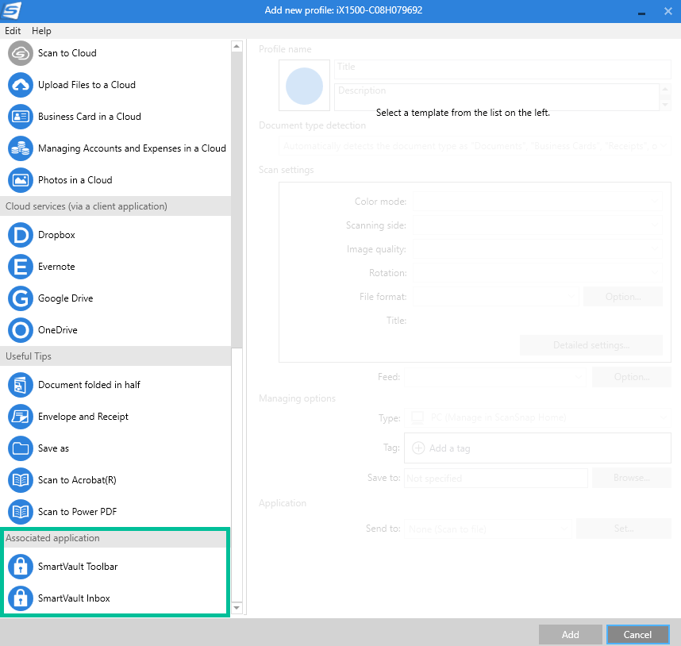Expand the Image quality dropdown
This screenshot has width=681, height=646.
[x=537, y=248]
